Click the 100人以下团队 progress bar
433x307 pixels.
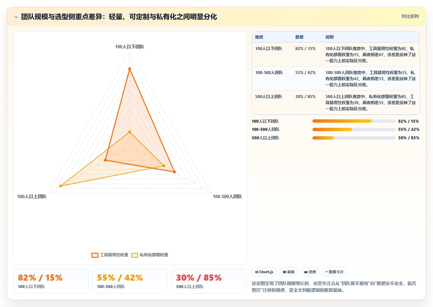click(x=354, y=121)
